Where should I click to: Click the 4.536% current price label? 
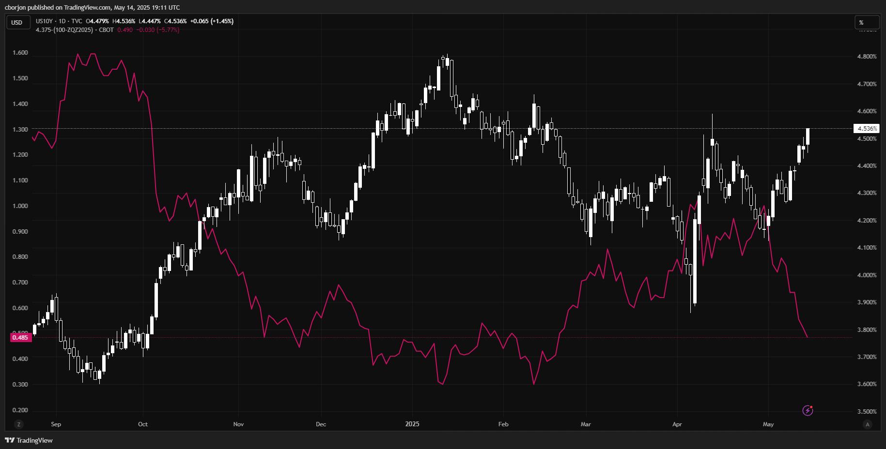coord(866,129)
